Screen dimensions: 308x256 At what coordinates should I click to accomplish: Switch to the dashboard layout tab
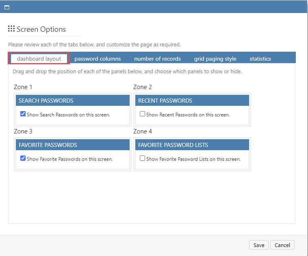39,59
